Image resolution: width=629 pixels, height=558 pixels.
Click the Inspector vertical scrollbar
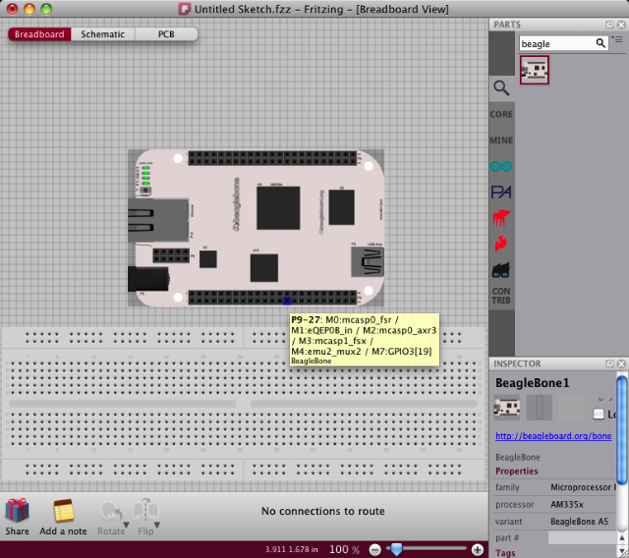(622, 429)
